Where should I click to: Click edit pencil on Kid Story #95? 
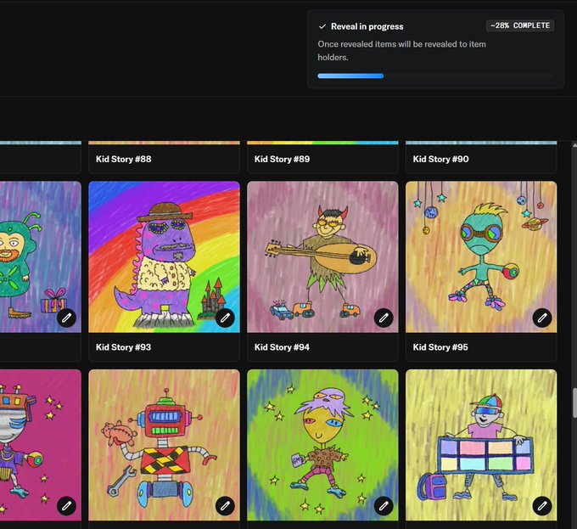pos(542,318)
